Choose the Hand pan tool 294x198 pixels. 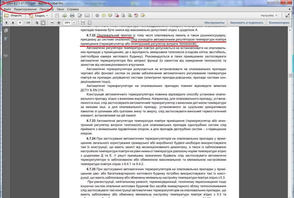click(x=43, y=23)
